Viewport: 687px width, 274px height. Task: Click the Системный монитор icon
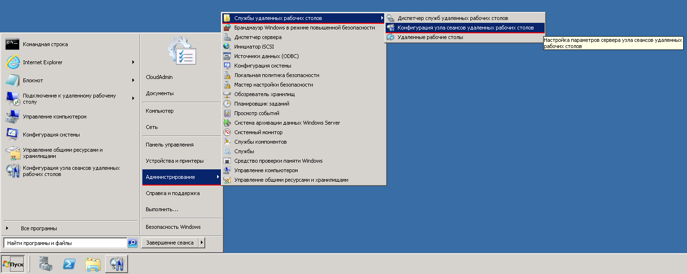(x=227, y=132)
